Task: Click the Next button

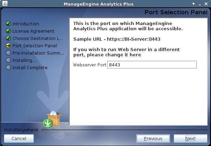Action: tap(190, 138)
